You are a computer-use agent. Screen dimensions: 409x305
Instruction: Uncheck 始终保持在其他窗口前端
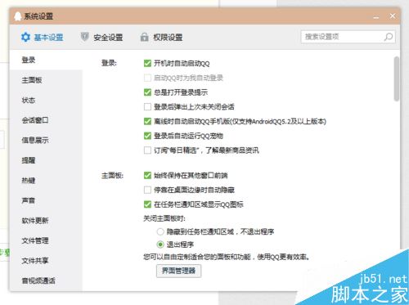(147, 175)
